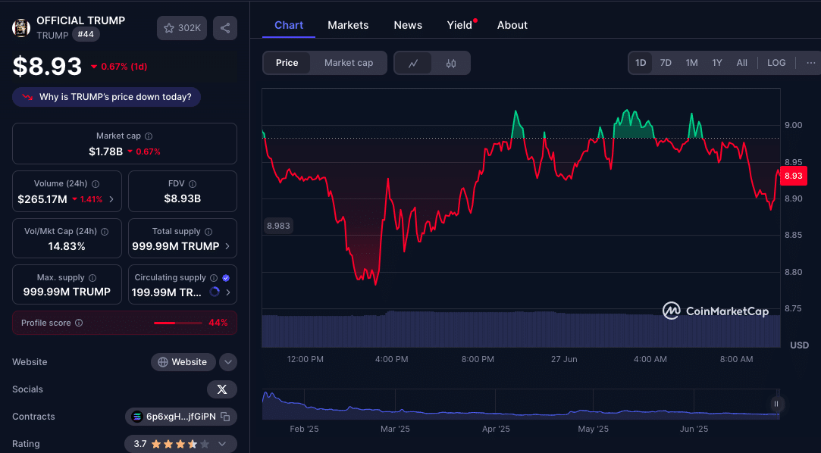Switch to the candlestick chart icon
821x453 pixels.
[451, 64]
